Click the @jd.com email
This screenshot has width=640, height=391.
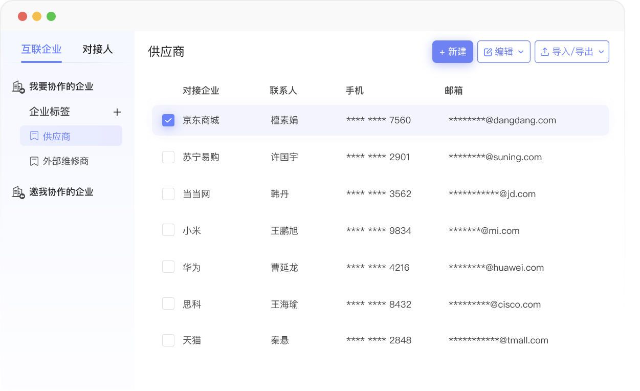point(492,194)
